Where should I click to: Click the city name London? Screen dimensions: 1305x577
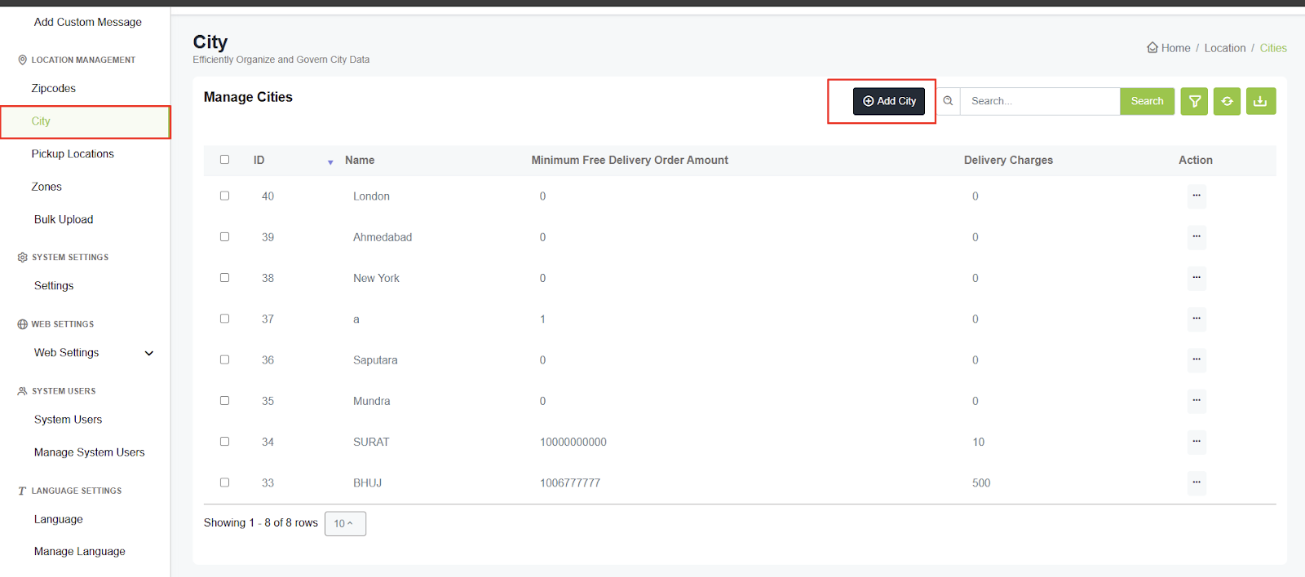click(371, 196)
